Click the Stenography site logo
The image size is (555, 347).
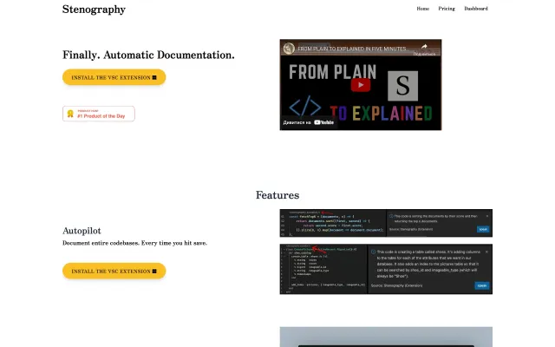(94, 10)
